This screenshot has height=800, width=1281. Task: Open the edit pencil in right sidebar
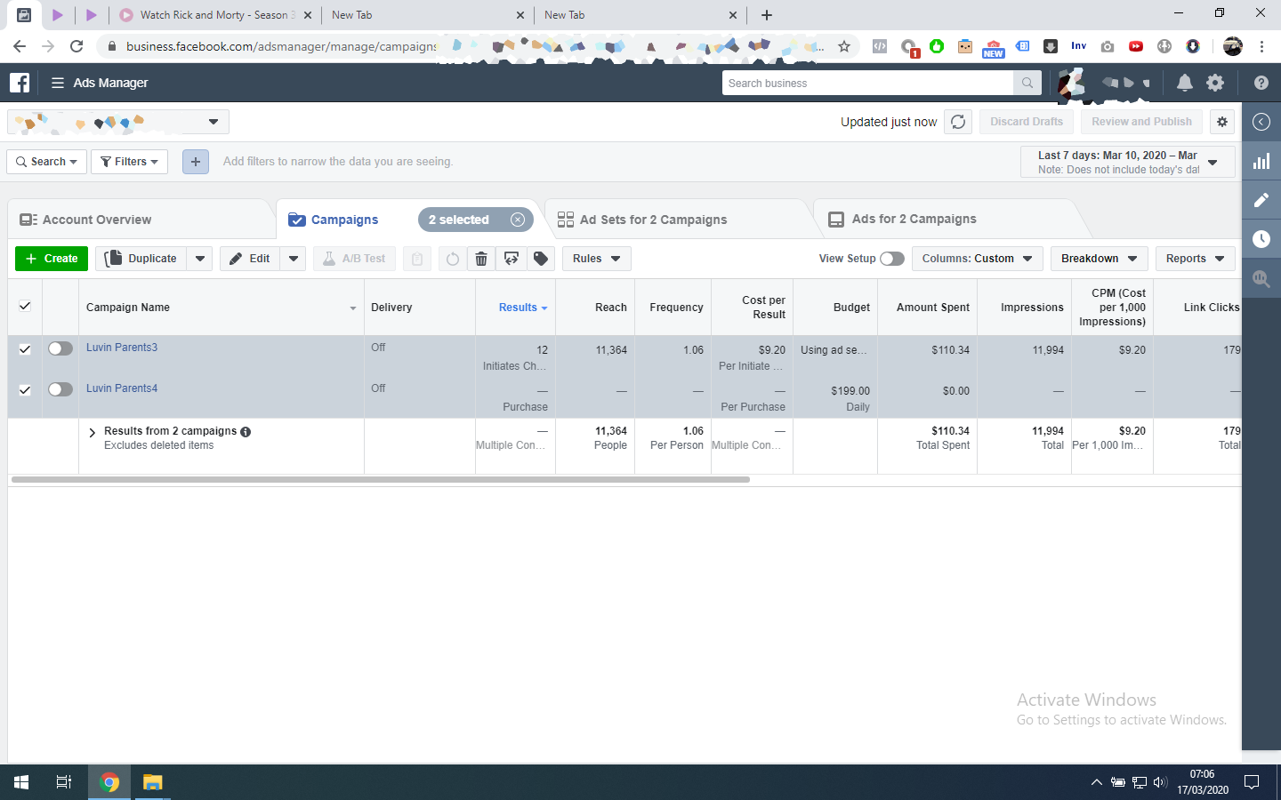[x=1261, y=200]
